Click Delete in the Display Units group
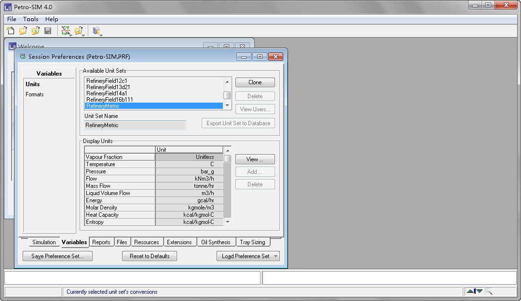Image resolution: width=521 pixels, height=301 pixels. 255,184
